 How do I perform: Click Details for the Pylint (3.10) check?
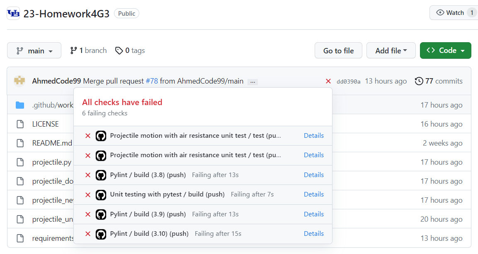click(x=314, y=233)
